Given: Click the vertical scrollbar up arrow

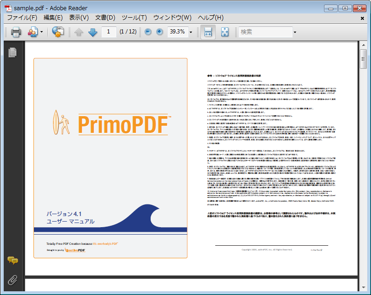Looking at the screenshot, I should click(364, 45).
